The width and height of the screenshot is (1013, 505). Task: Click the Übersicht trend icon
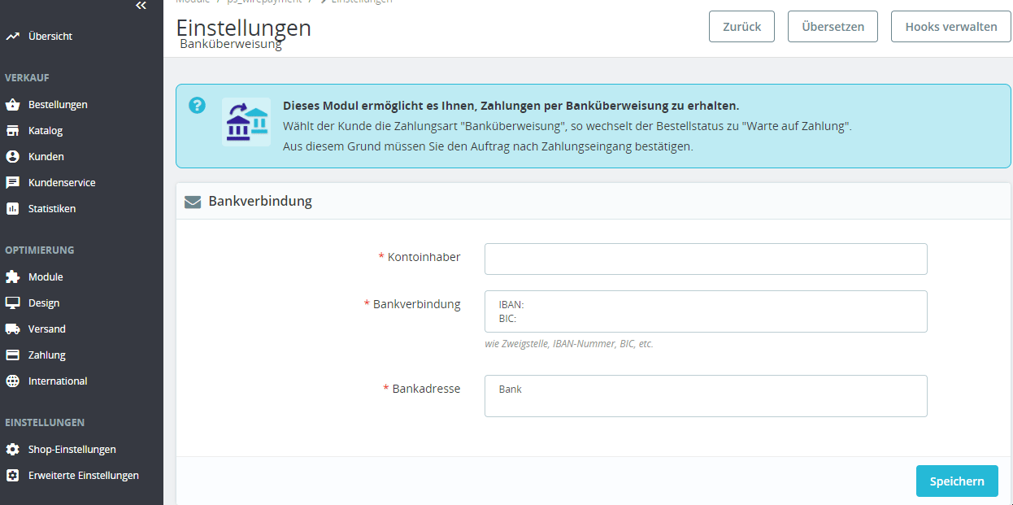(12, 37)
